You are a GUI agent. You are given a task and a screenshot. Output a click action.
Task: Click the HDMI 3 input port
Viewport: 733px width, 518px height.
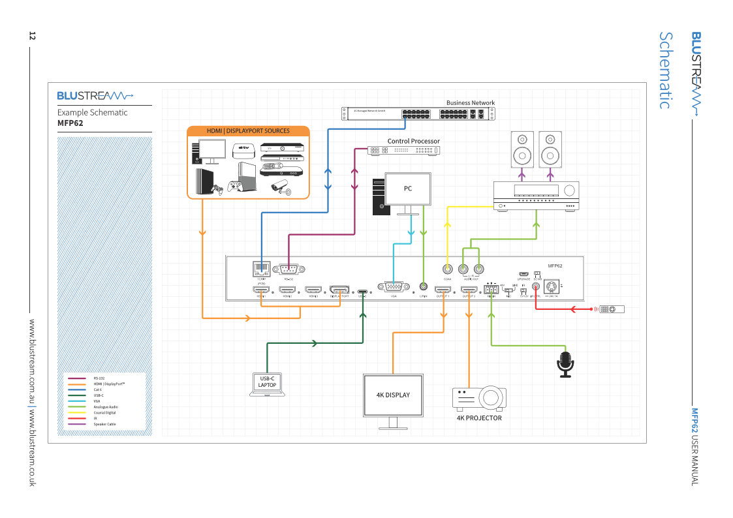313,290
